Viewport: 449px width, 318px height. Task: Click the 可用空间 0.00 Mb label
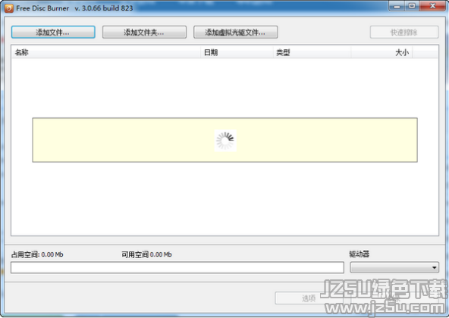[x=146, y=254]
